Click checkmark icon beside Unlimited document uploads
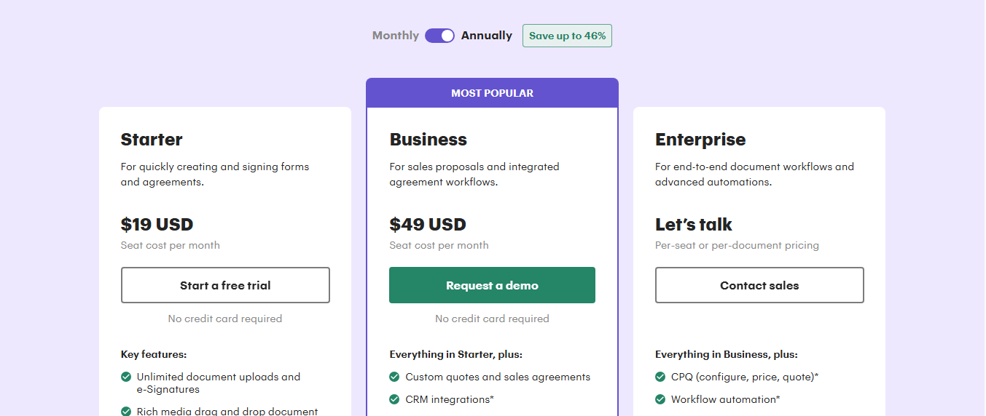 coord(126,377)
